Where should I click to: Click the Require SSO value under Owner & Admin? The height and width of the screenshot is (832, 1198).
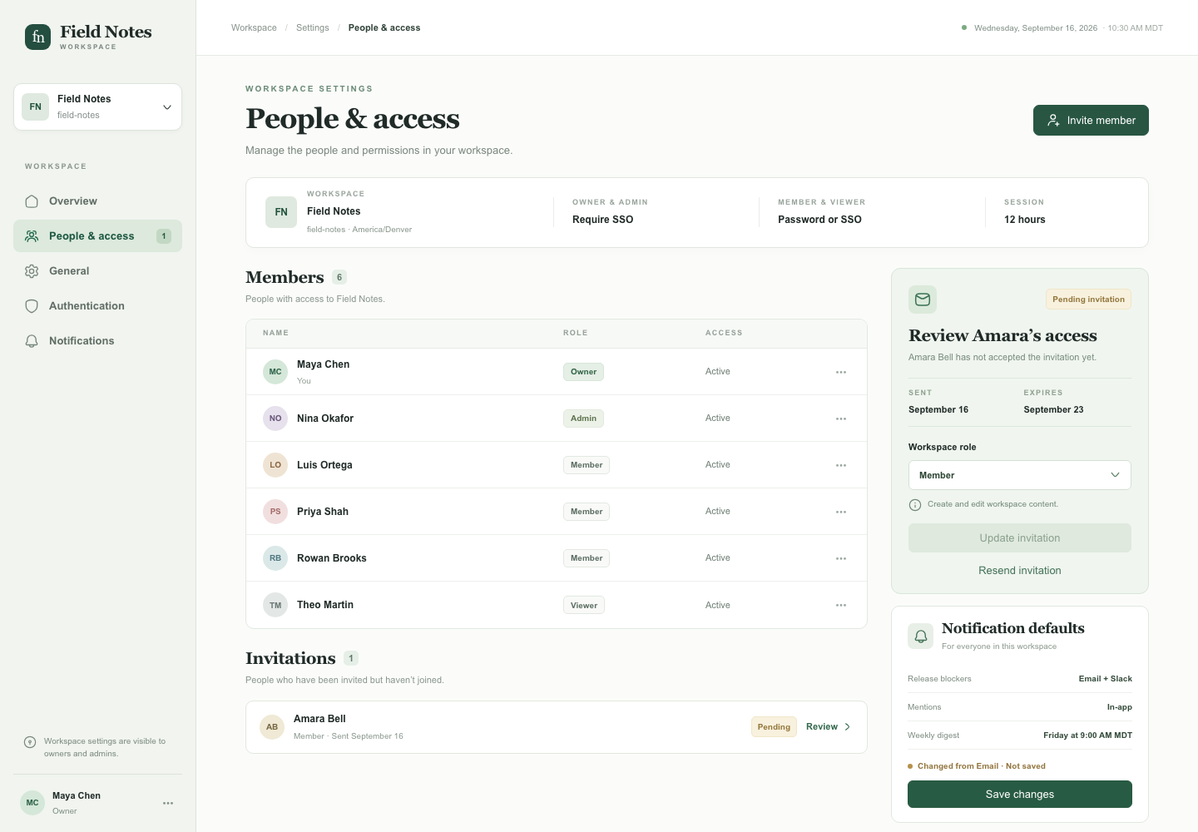pos(602,220)
